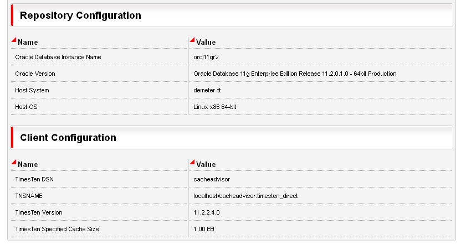Viewport: 461px width, 245px height.
Task: Select the cacheadvisor DSN value
Action: point(212,179)
